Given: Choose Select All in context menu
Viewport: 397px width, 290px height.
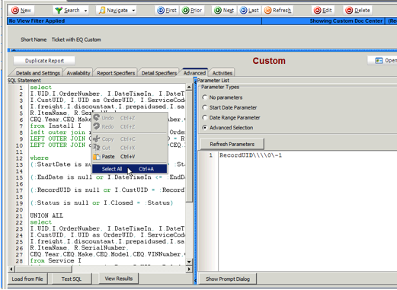Looking at the screenshot, I should (130, 169).
